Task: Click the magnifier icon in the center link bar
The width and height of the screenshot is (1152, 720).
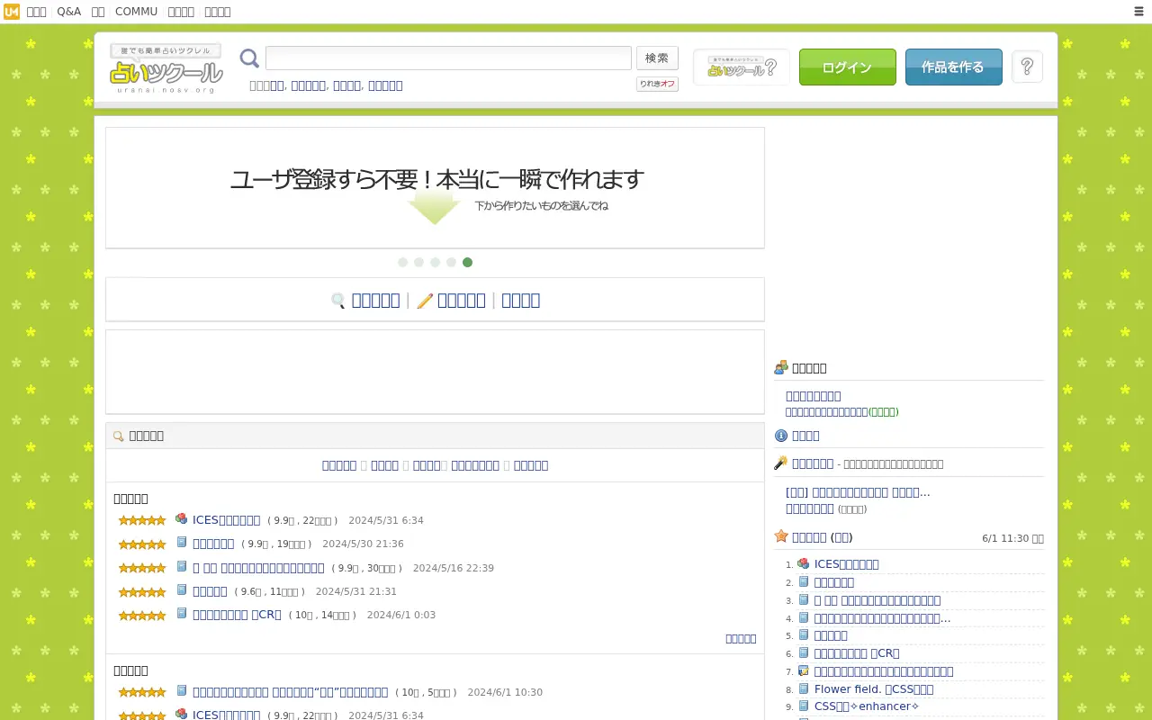Action: coord(338,301)
